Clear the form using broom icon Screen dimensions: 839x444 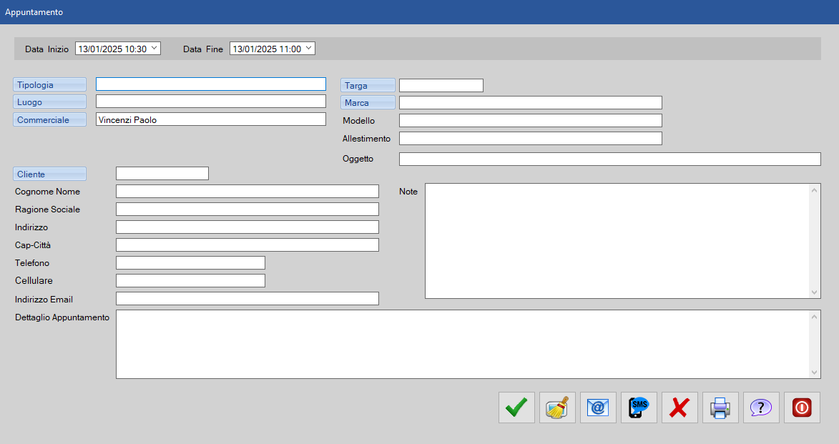click(557, 408)
